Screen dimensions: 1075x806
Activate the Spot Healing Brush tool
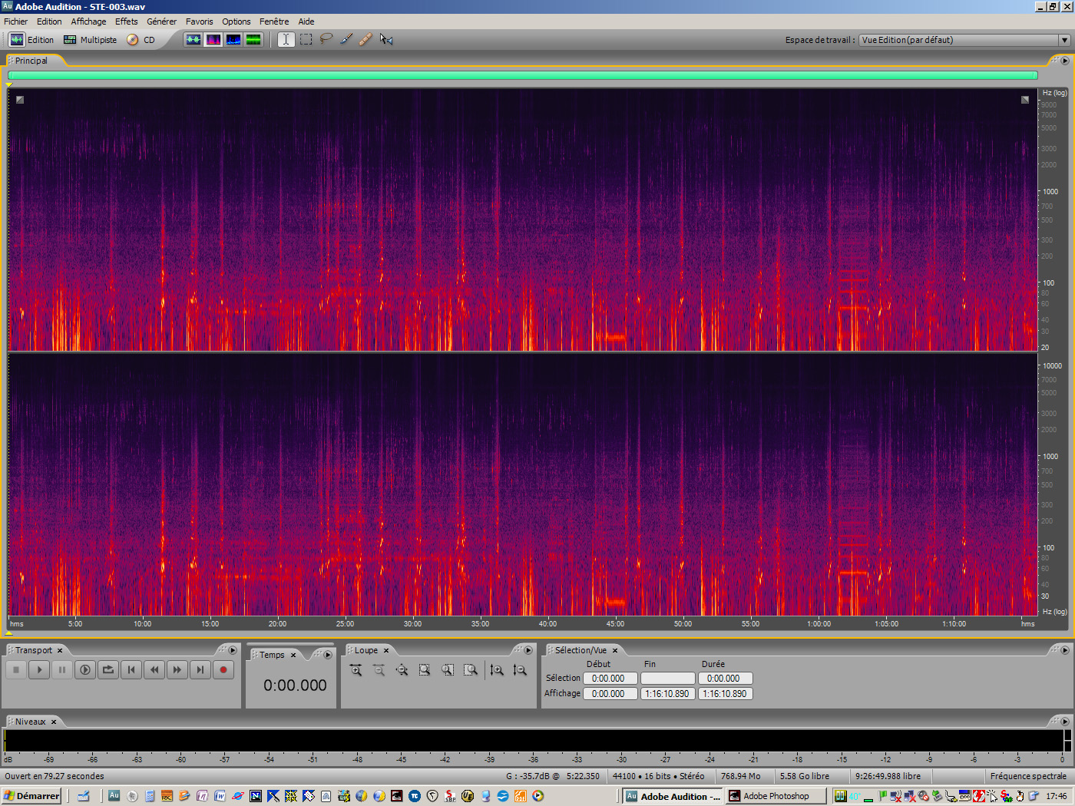[x=365, y=39]
